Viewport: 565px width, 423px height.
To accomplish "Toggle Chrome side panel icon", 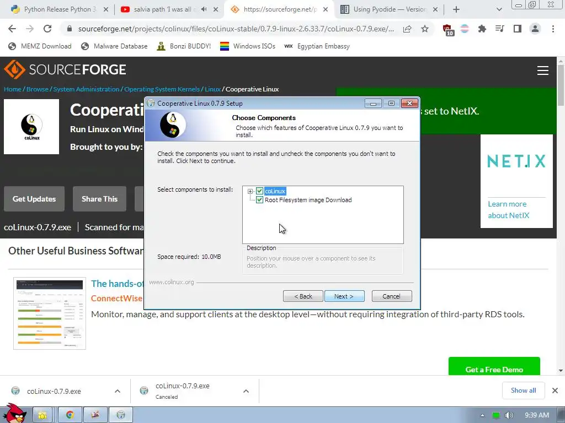I will click(x=518, y=29).
